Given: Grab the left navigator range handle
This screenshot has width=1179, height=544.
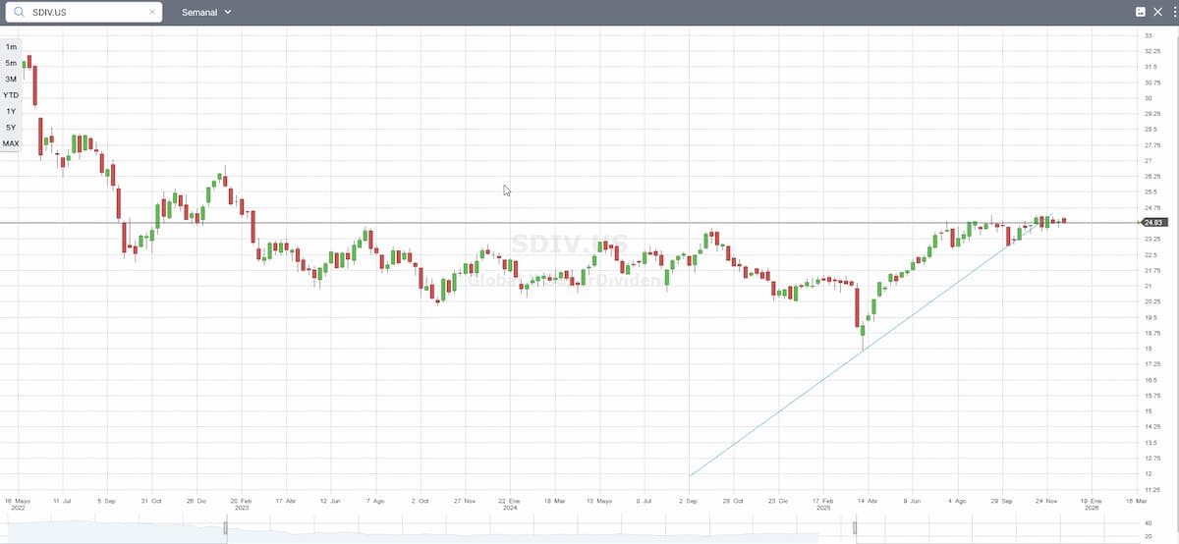Looking at the screenshot, I should click(x=226, y=529).
